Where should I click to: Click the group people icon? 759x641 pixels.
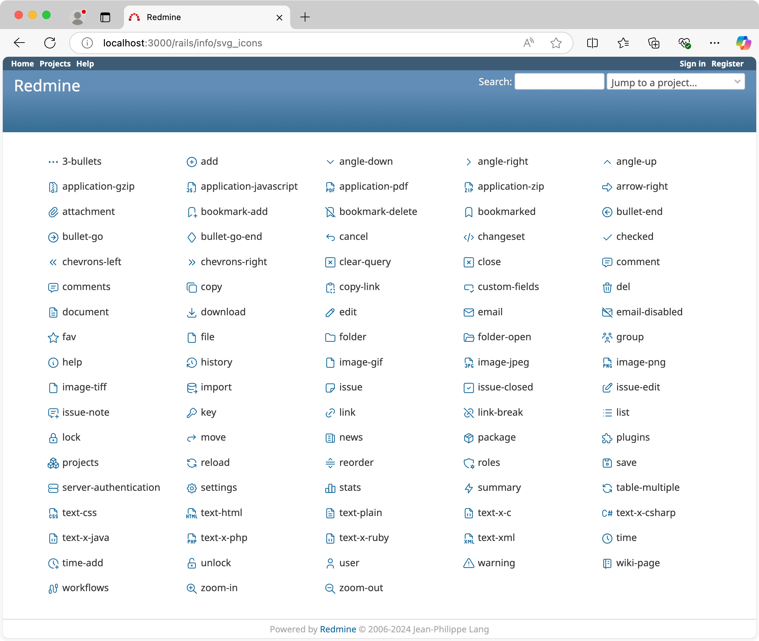coord(607,337)
